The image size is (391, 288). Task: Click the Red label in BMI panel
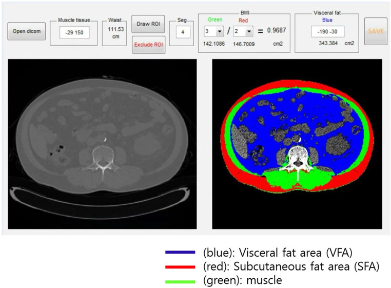(x=243, y=21)
